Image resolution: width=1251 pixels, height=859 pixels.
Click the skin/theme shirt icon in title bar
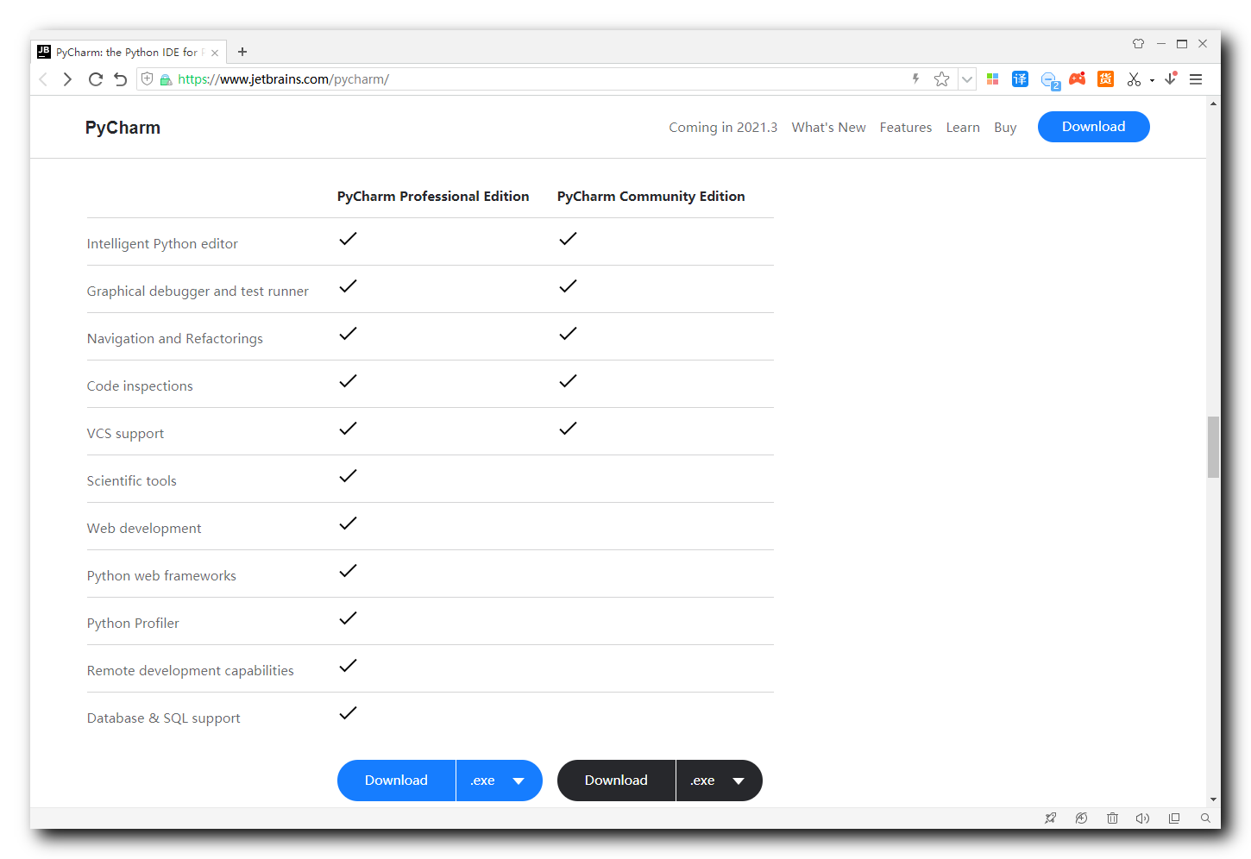pyautogui.click(x=1138, y=43)
